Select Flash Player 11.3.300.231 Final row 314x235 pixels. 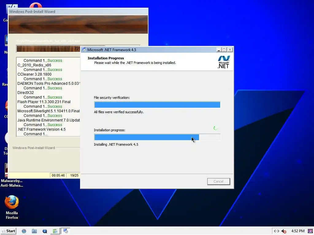[44, 102]
